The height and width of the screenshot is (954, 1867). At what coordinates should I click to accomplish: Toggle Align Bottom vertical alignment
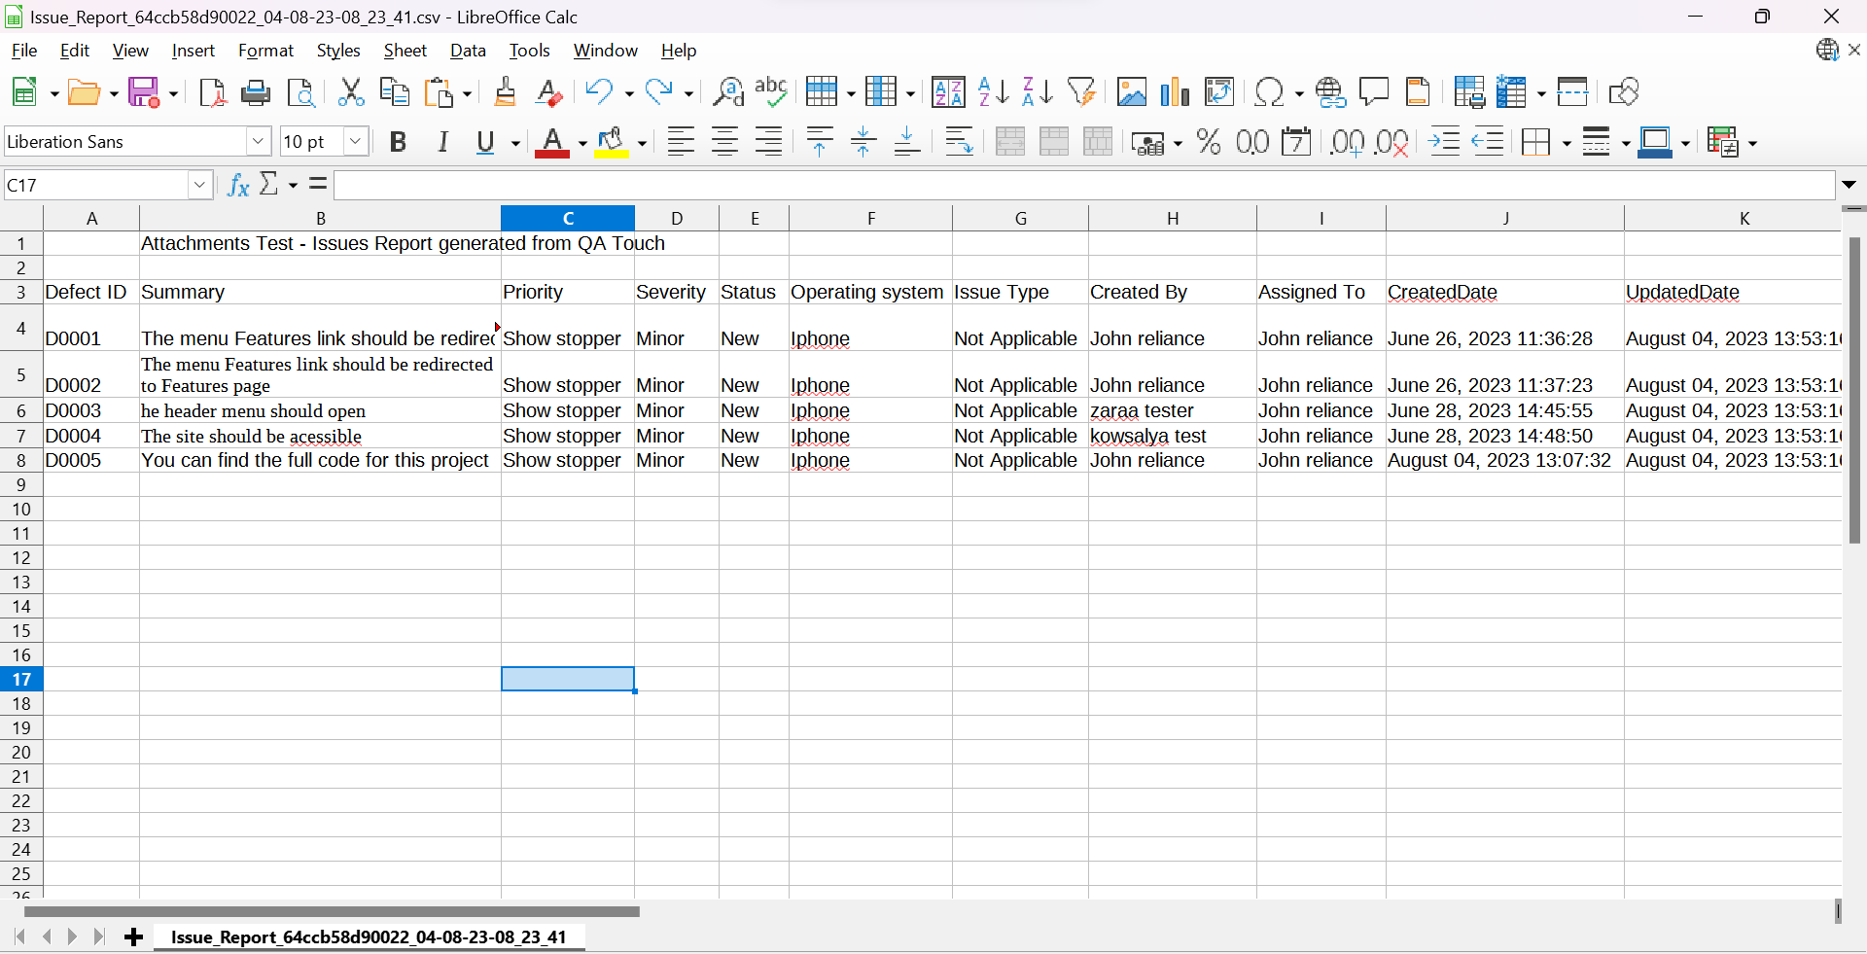click(x=907, y=142)
